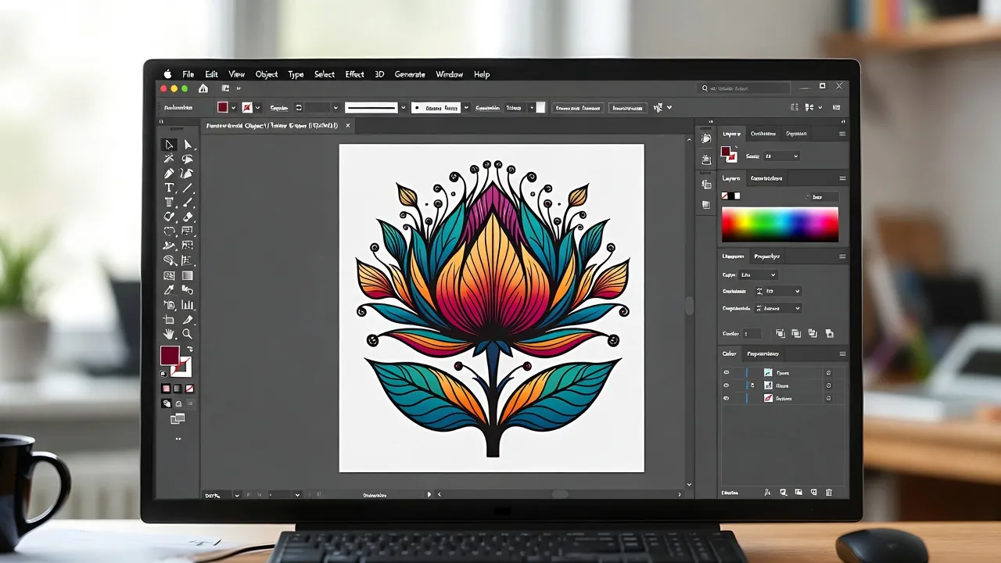Pick the Hand tool
The width and height of the screenshot is (1001, 563).
point(169,334)
